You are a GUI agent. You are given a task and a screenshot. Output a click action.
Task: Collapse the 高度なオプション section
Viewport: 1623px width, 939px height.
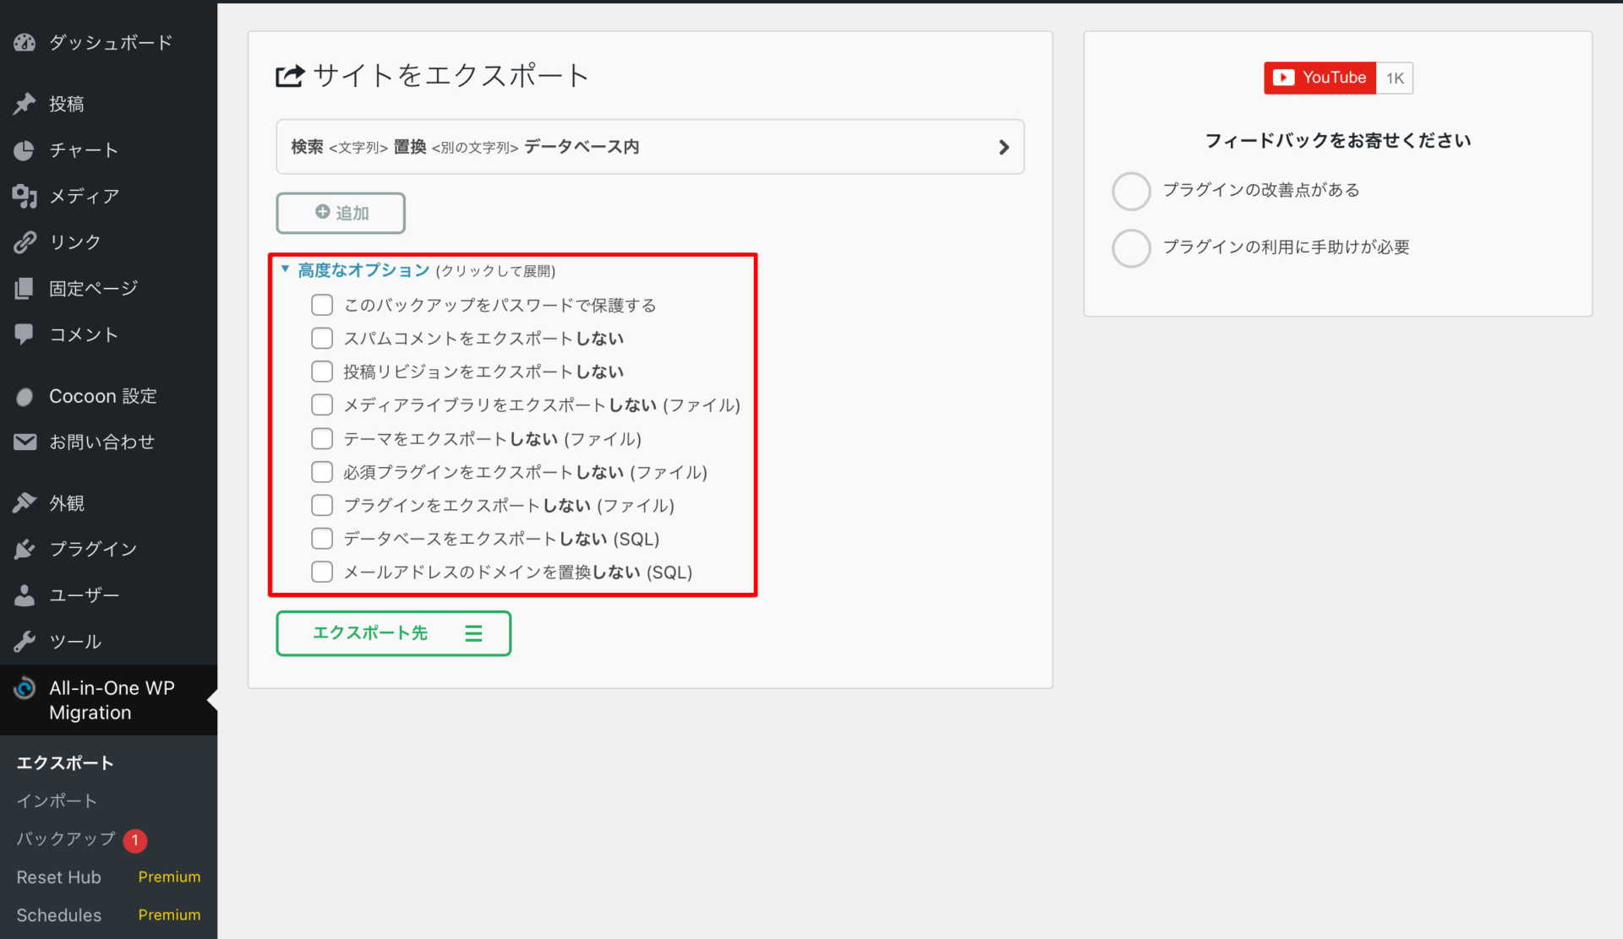(363, 270)
